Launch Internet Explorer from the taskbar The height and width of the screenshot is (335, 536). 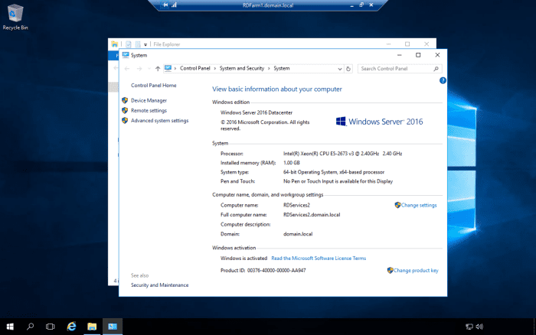(x=72, y=327)
